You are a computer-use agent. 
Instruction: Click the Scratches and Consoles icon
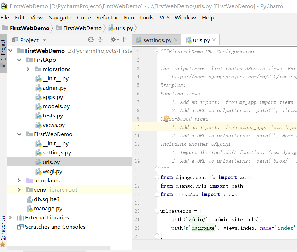coord(20,227)
